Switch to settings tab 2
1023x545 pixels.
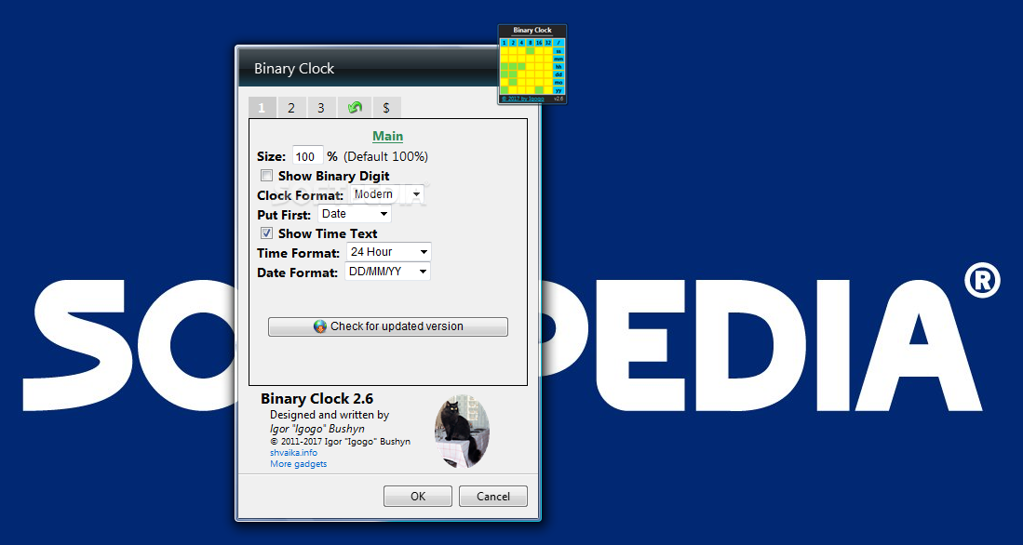[291, 108]
